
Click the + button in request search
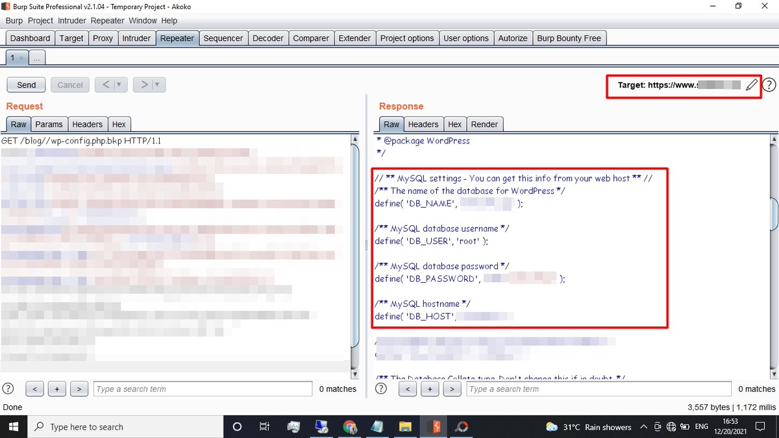click(x=57, y=389)
